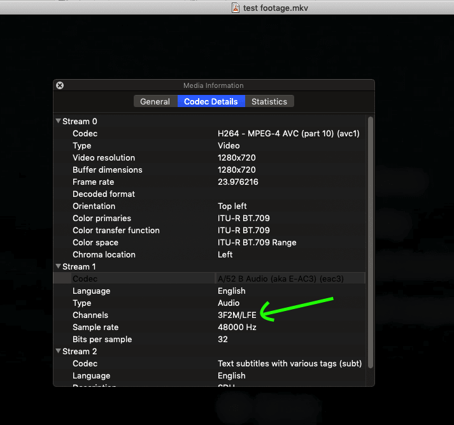The width and height of the screenshot is (454, 425).
Task: Select the Color transfer function row
Action: [x=210, y=230]
